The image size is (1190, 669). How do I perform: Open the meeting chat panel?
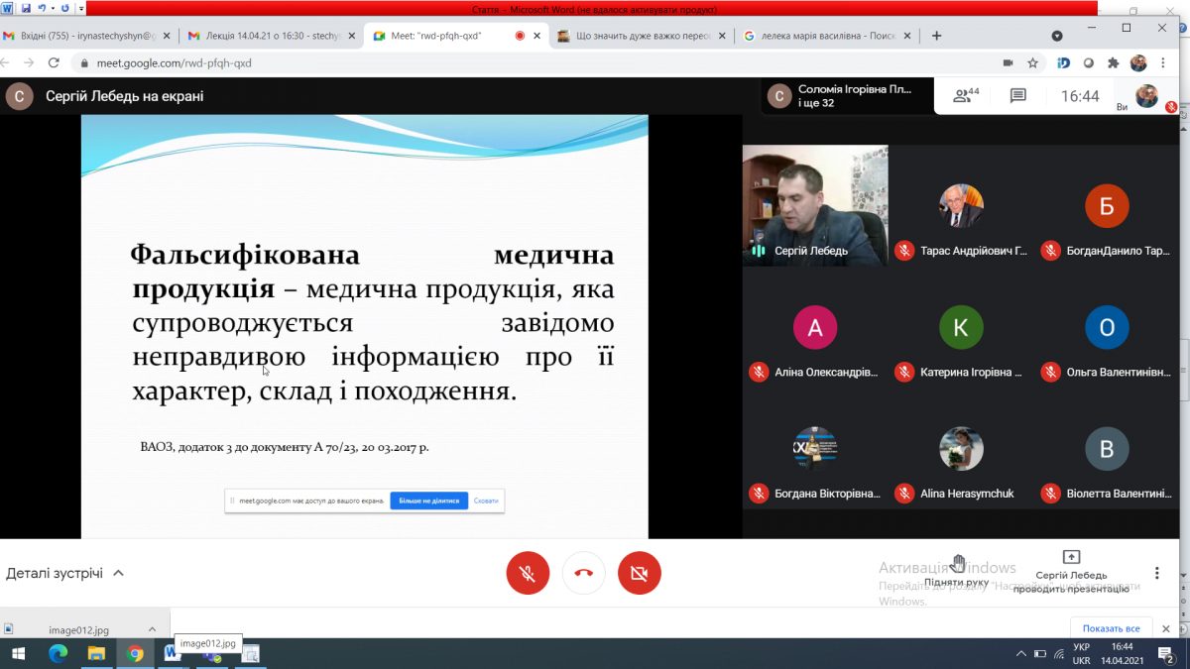point(1017,96)
